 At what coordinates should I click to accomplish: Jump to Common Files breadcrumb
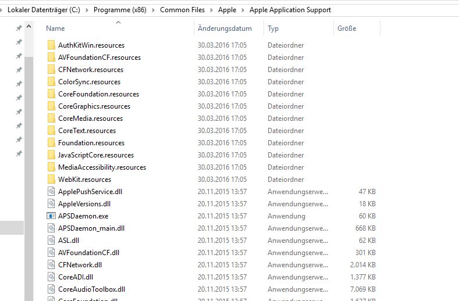(182, 10)
